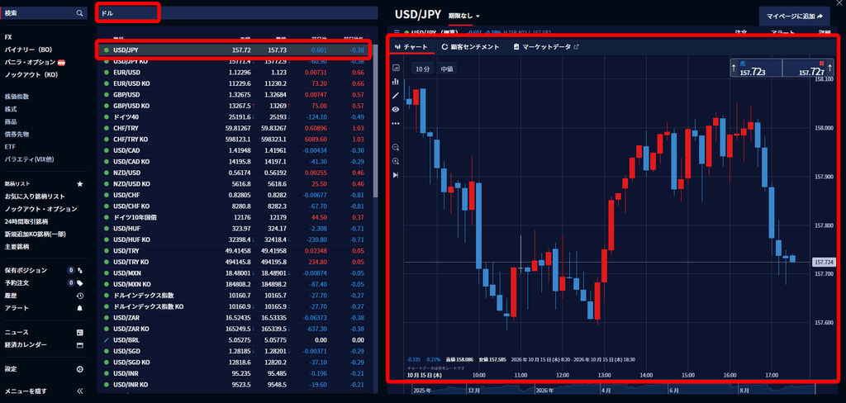Zoom out the chart with minus magnifier
Viewport: 846px width, 403px height.
(x=396, y=147)
